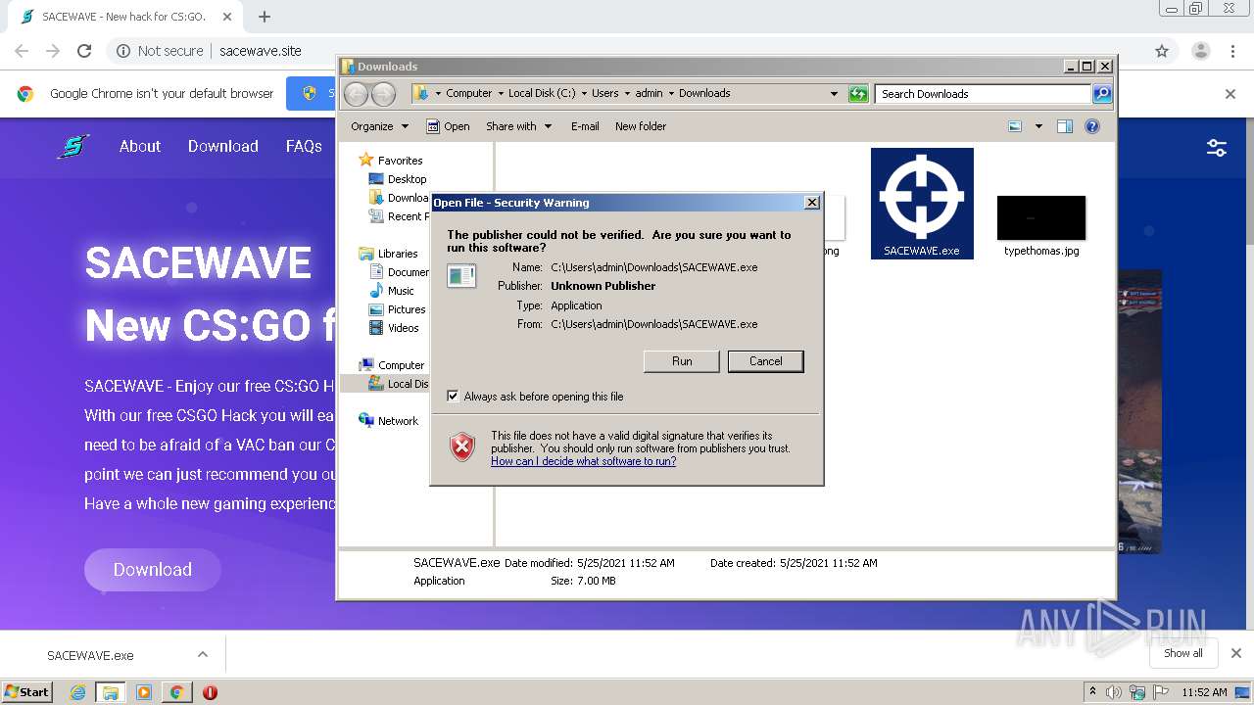Click the change view icon in Explorer
Image resolution: width=1254 pixels, height=705 pixels.
(x=1015, y=126)
